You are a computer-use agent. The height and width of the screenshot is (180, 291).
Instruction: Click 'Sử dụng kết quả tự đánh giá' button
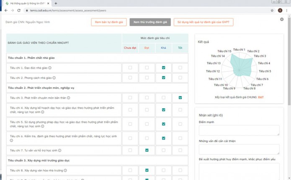(x=203, y=22)
